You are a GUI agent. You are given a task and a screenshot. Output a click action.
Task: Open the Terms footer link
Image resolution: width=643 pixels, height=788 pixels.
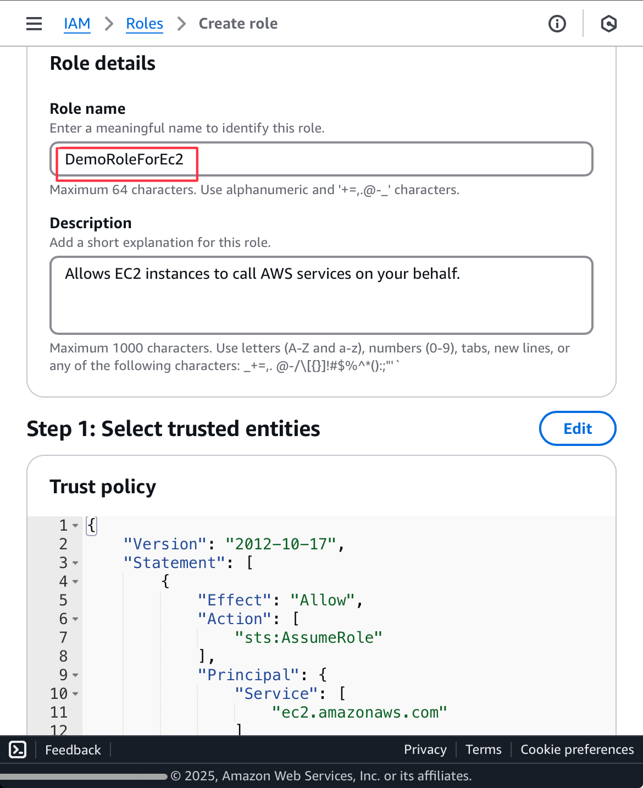[x=483, y=750]
